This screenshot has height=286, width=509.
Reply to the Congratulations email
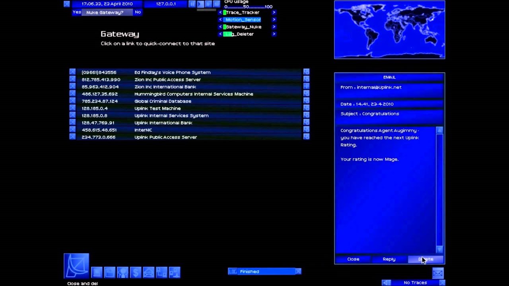pos(389,259)
